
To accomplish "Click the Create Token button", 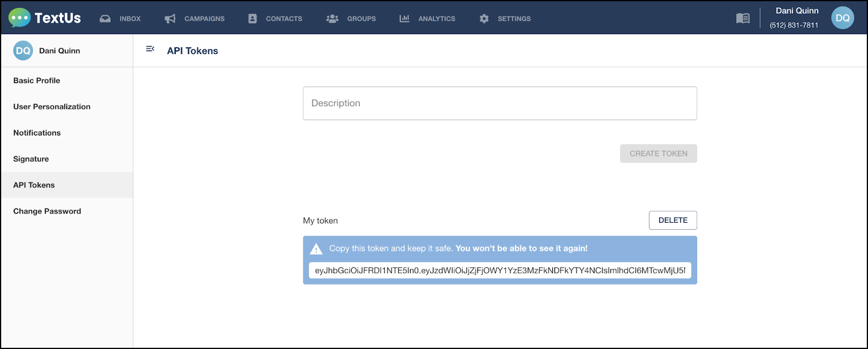I will pyautogui.click(x=659, y=153).
